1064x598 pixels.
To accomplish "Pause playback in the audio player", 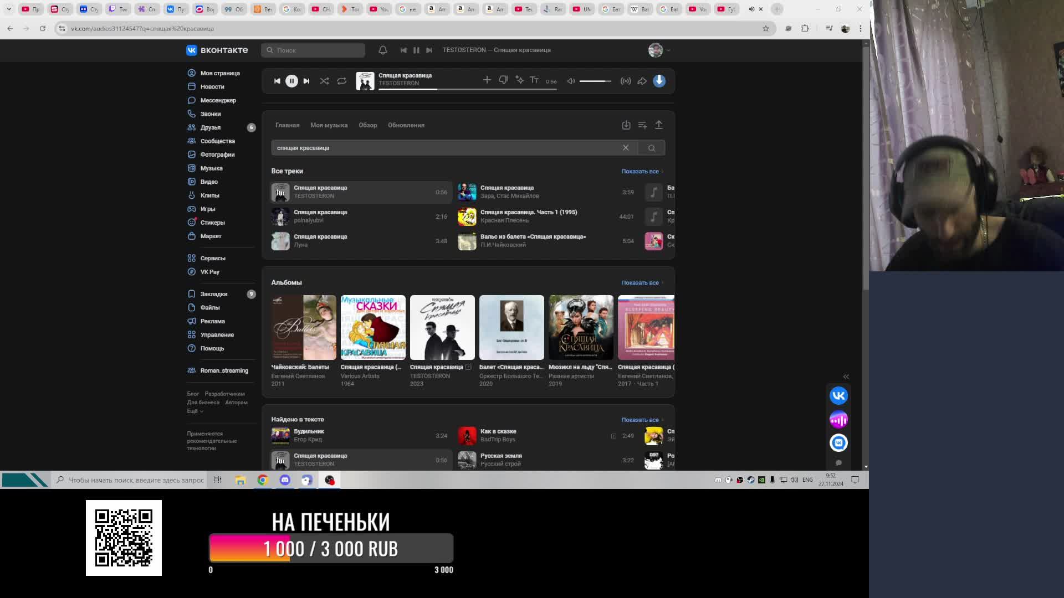I will click(291, 81).
